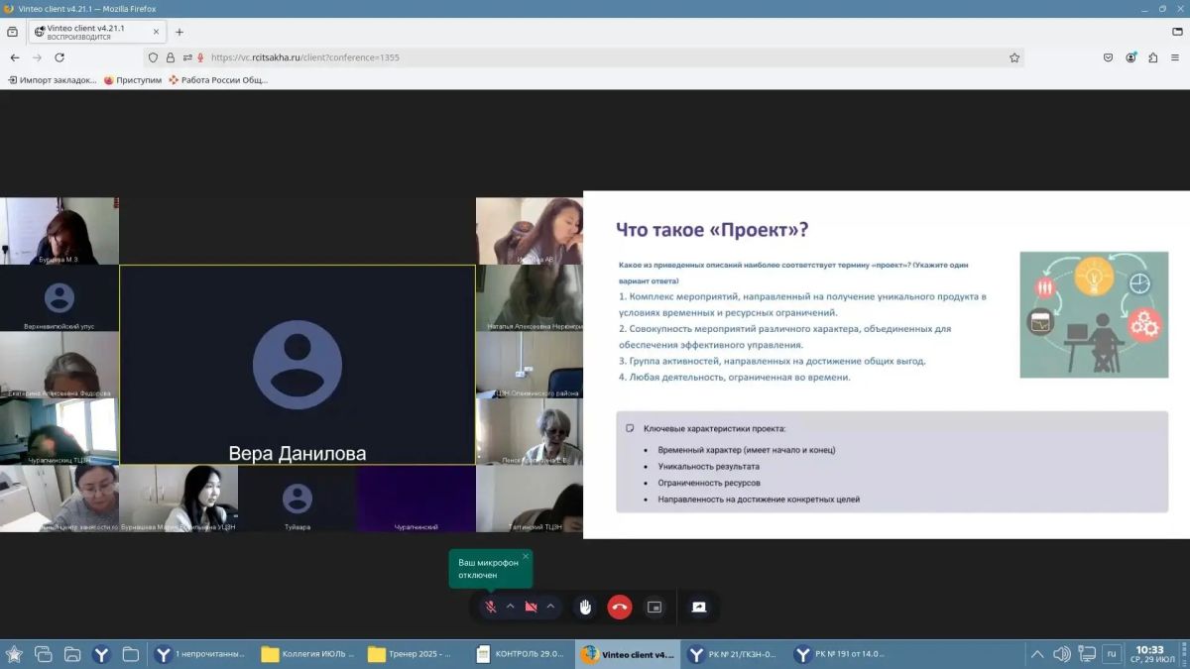Select Верхневилюйский улус participant tile
The image size is (1190, 669).
pyautogui.click(x=59, y=298)
